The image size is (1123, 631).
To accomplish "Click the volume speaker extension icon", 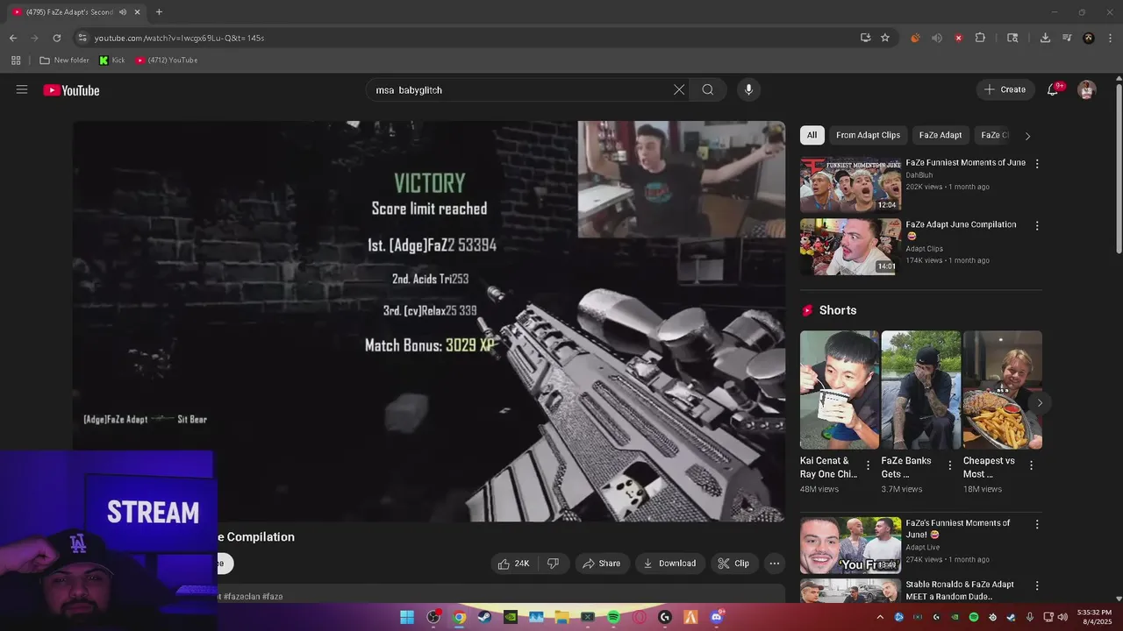I will (x=937, y=38).
